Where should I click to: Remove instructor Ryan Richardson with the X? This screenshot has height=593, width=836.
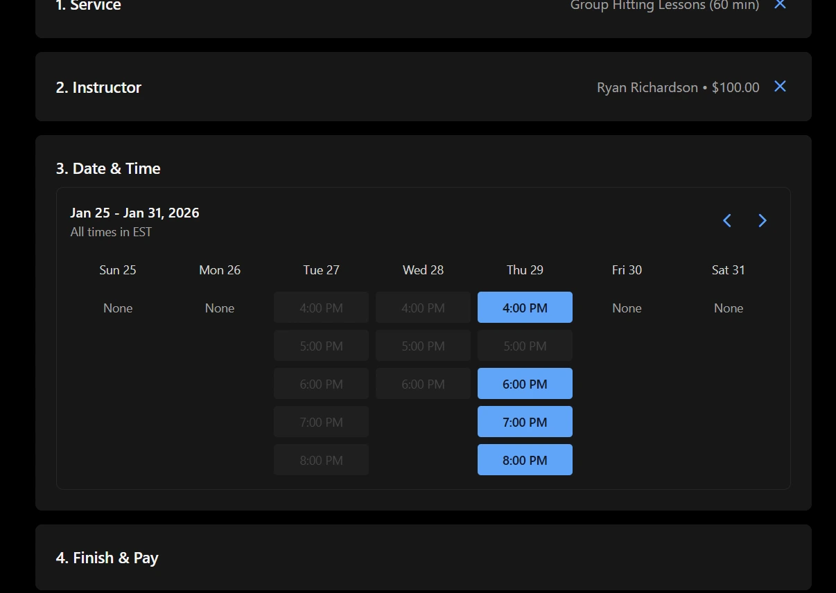pos(780,87)
